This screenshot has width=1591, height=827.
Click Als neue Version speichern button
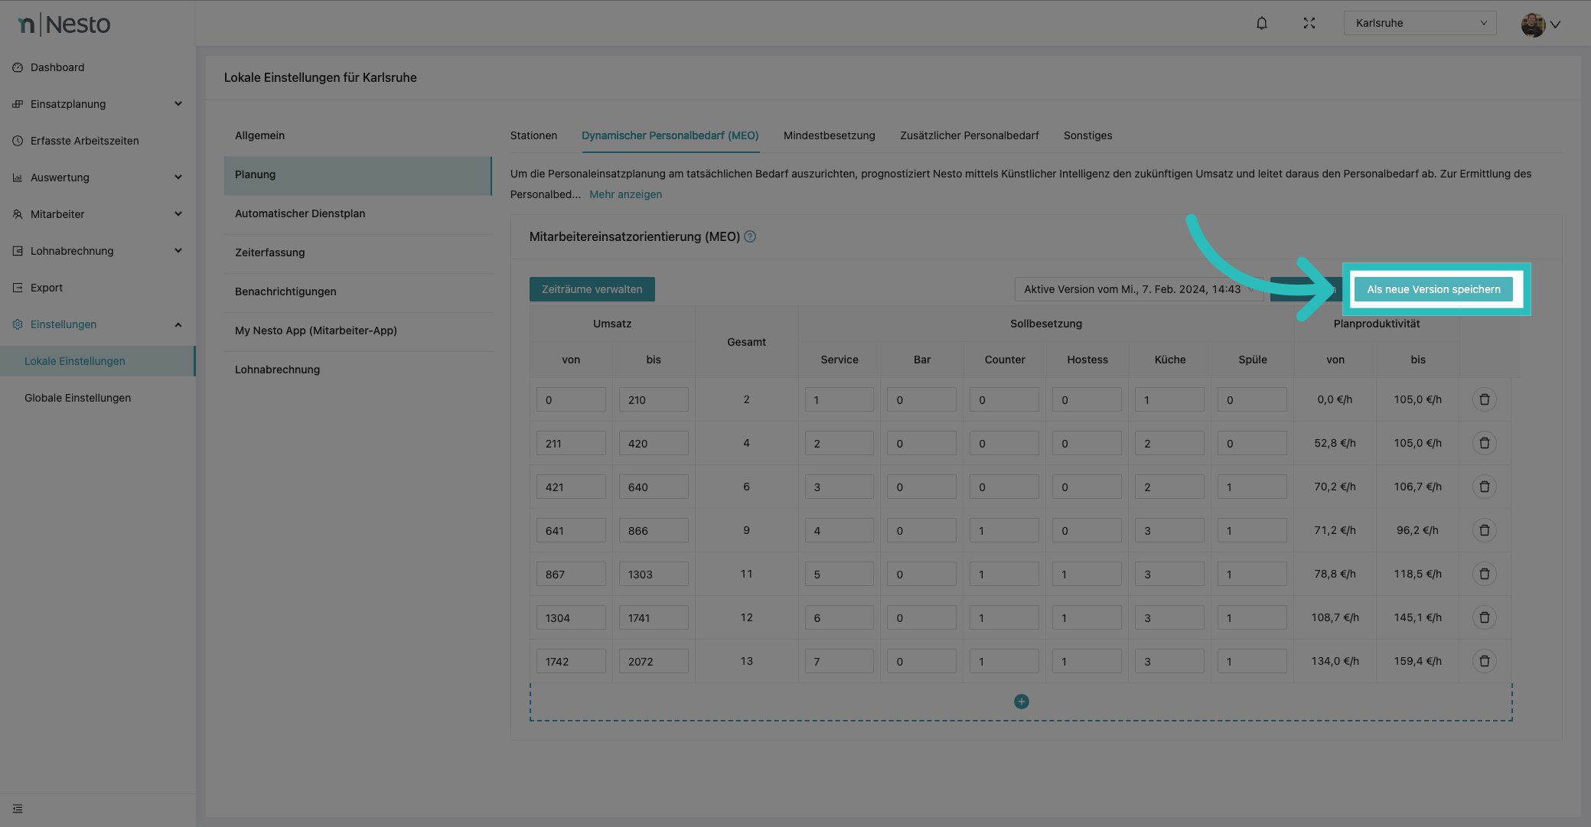(x=1433, y=289)
